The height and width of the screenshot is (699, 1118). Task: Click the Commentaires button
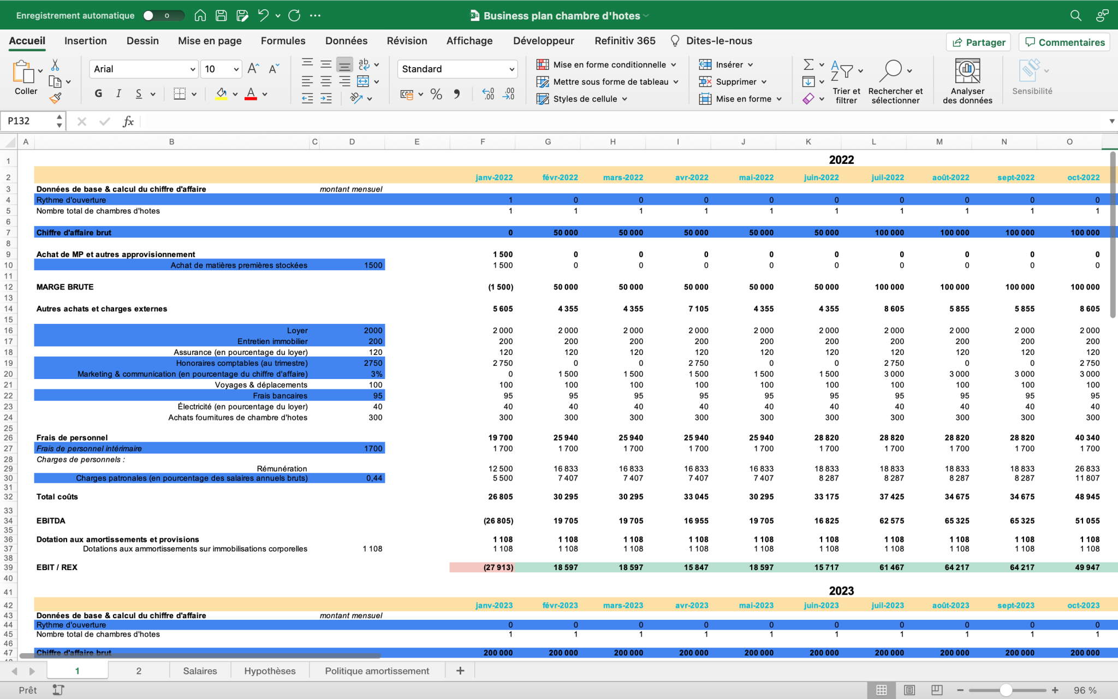1065,42
